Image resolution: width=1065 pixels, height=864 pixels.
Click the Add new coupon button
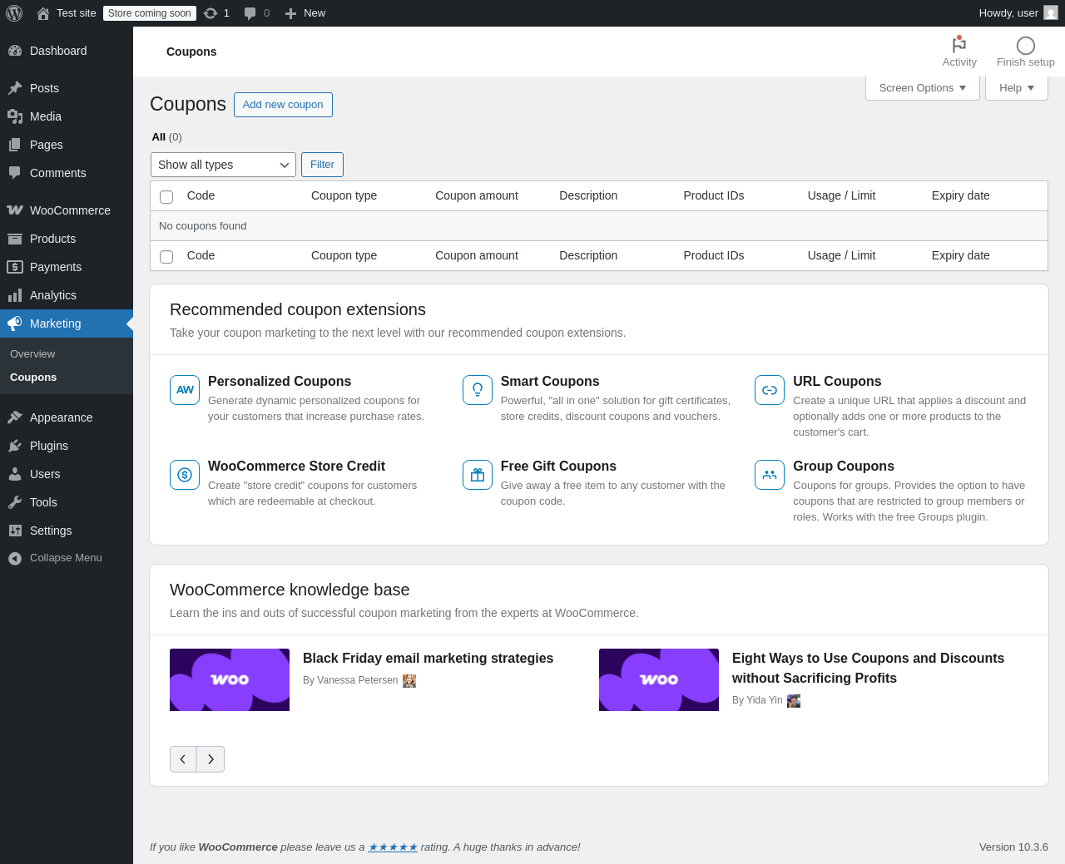point(283,105)
